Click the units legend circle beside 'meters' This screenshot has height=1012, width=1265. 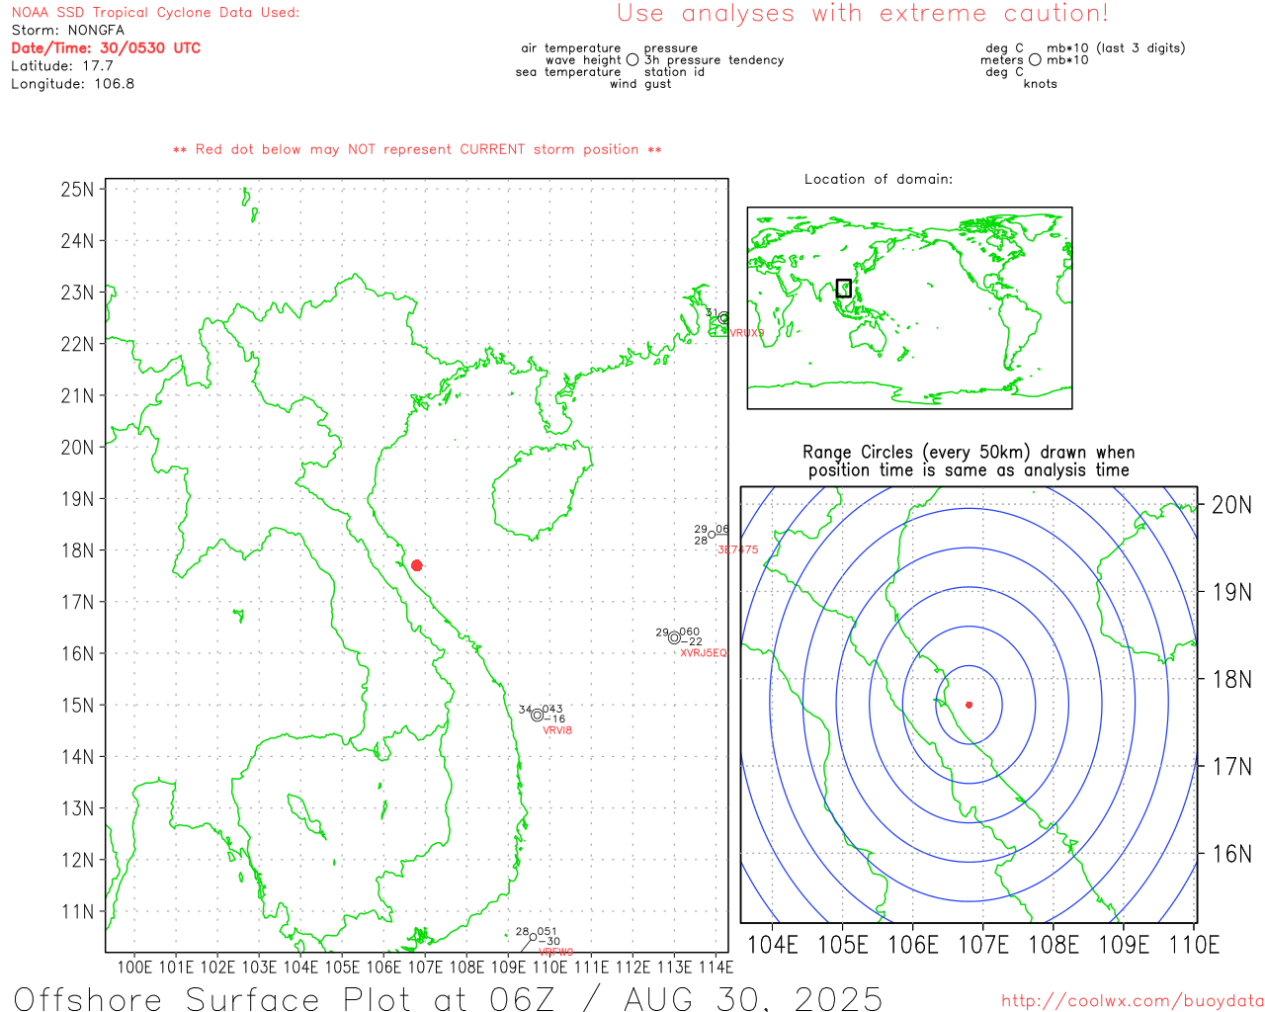[1035, 59]
